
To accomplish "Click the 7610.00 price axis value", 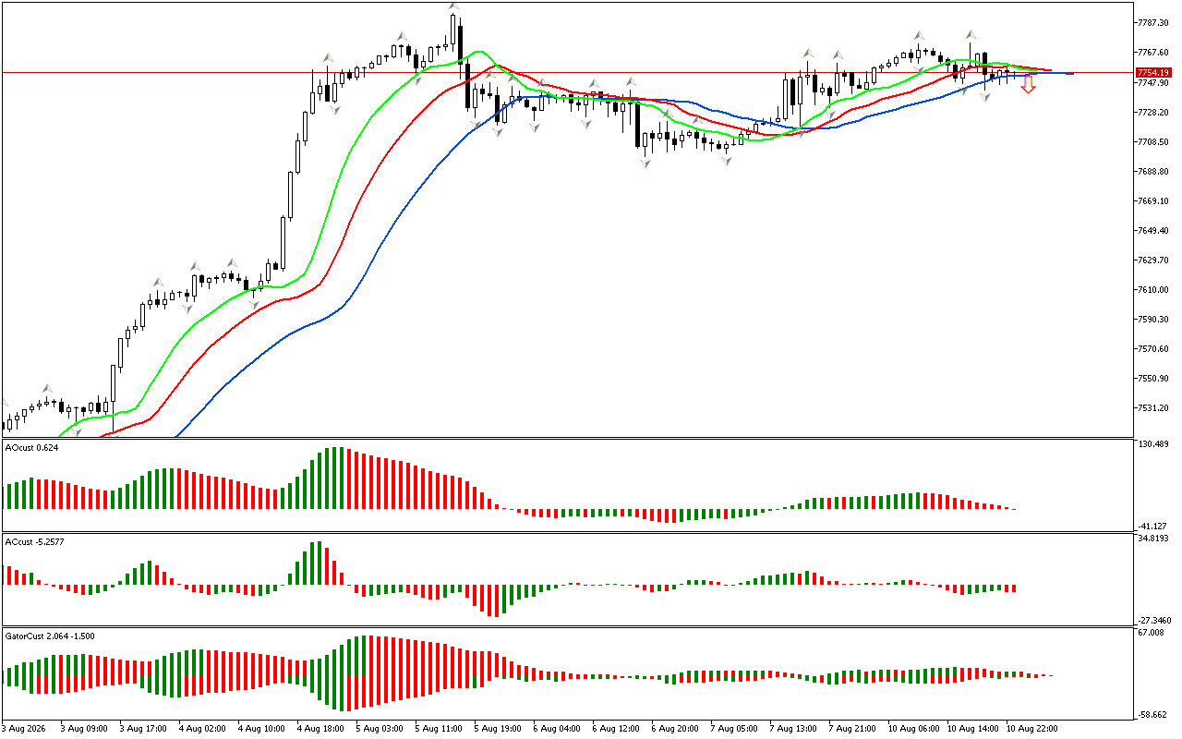I will (1152, 289).
